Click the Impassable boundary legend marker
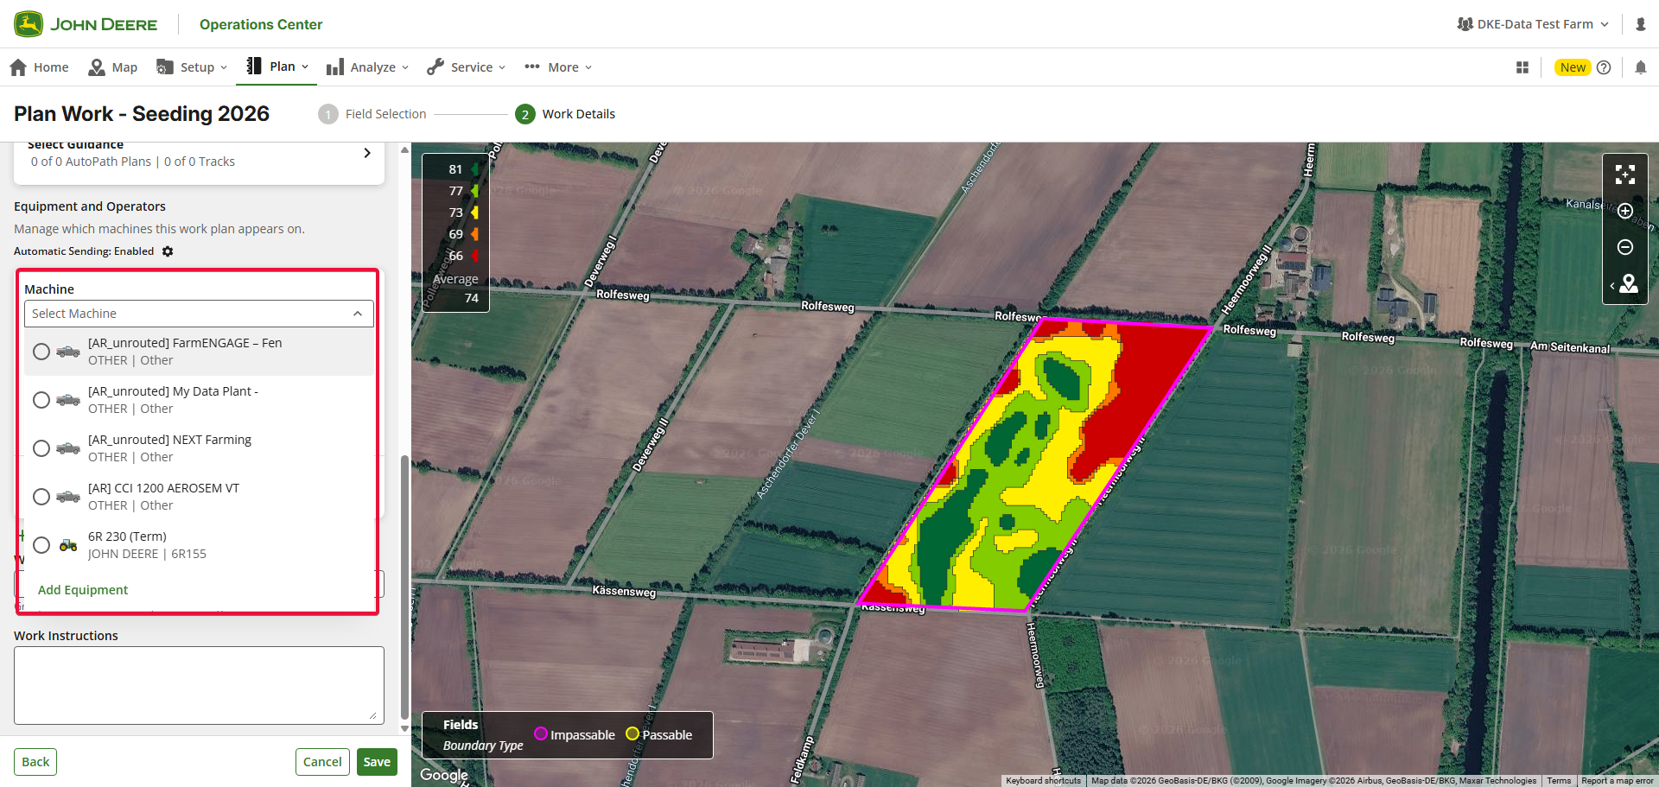This screenshot has height=787, width=1659. pos(541,734)
